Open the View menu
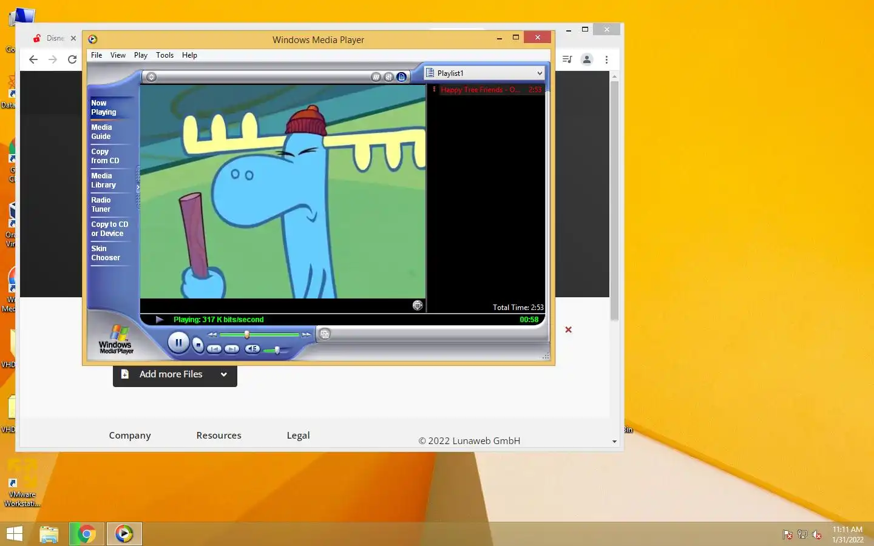This screenshot has width=874, height=546. 118,55
